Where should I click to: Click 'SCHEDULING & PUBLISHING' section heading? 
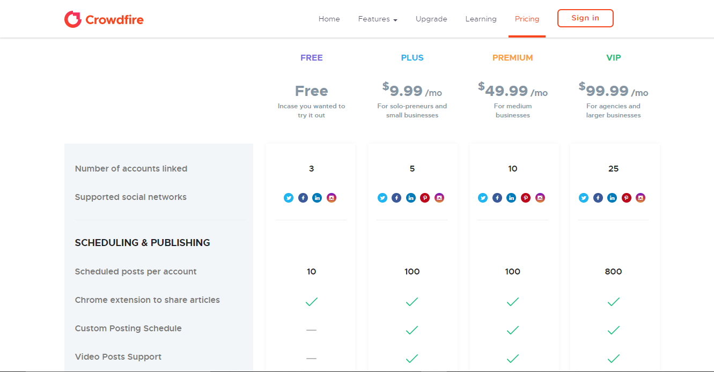pyautogui.click(x=142, y=243)
